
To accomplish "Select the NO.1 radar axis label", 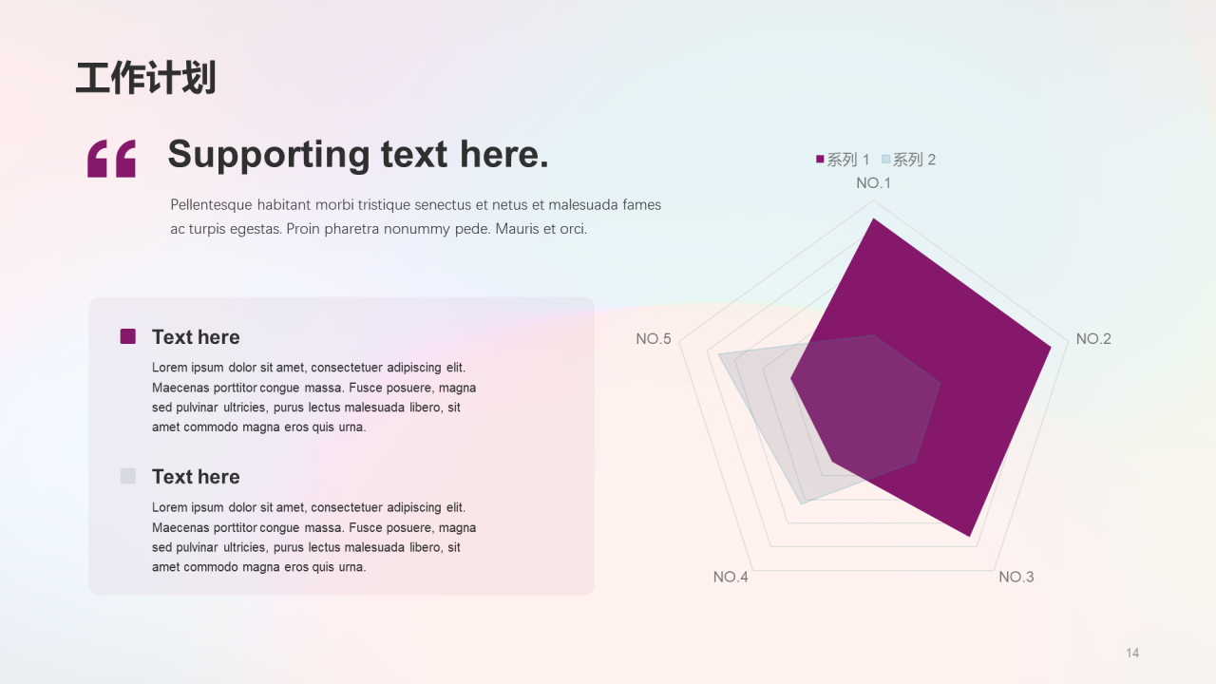I will pyautogui.click(x=873, y=182).
